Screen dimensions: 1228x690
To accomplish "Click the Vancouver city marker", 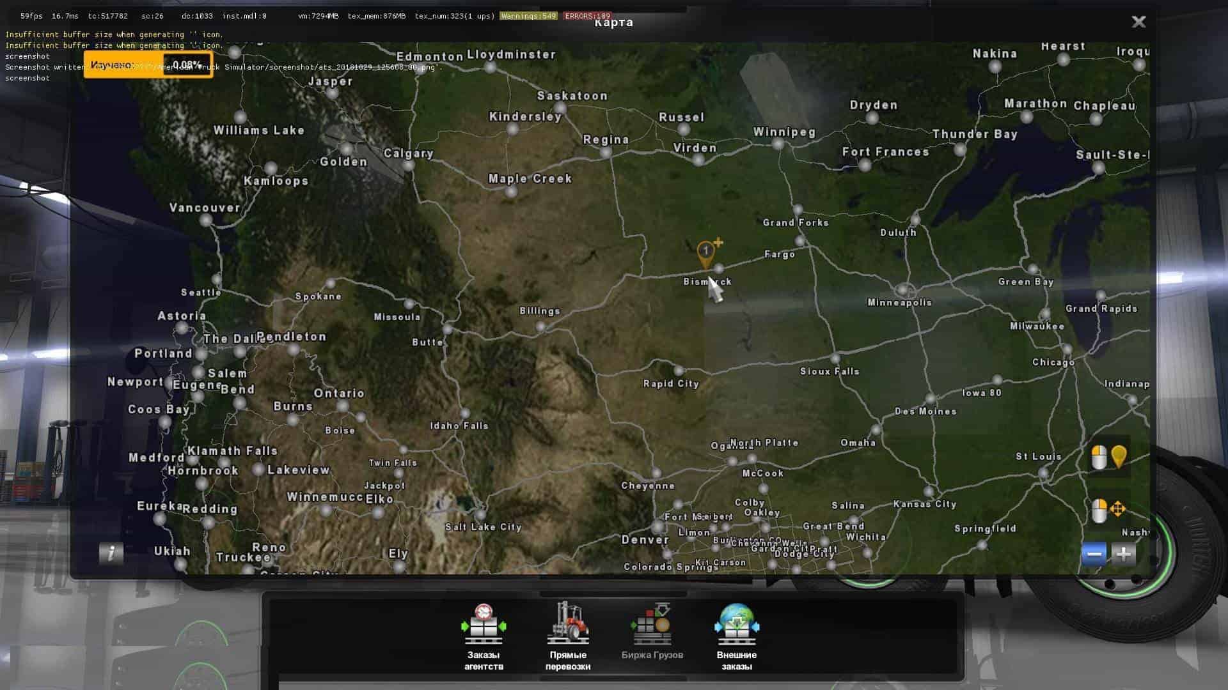I will pos(206,220).
